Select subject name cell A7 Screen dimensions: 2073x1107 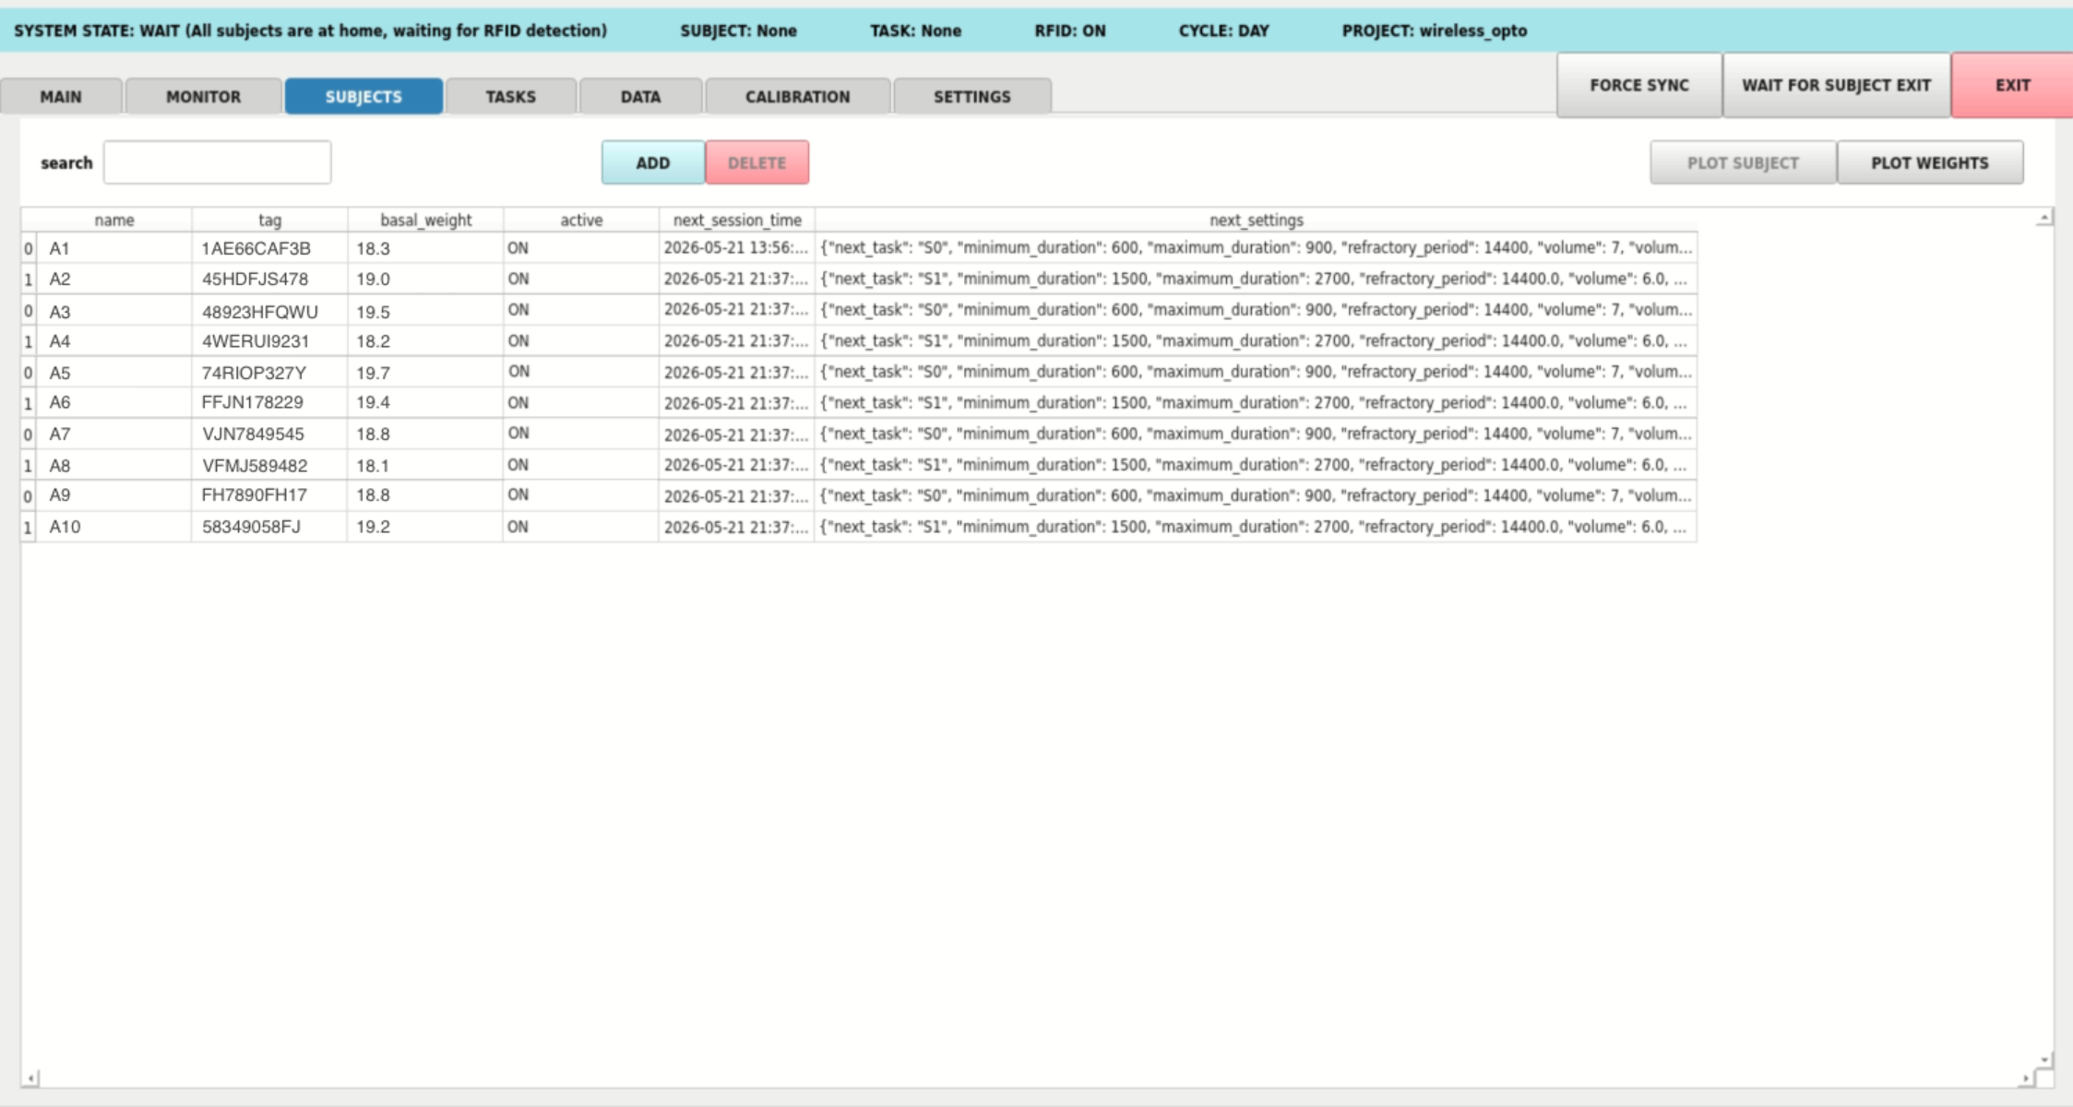point(113,434)
